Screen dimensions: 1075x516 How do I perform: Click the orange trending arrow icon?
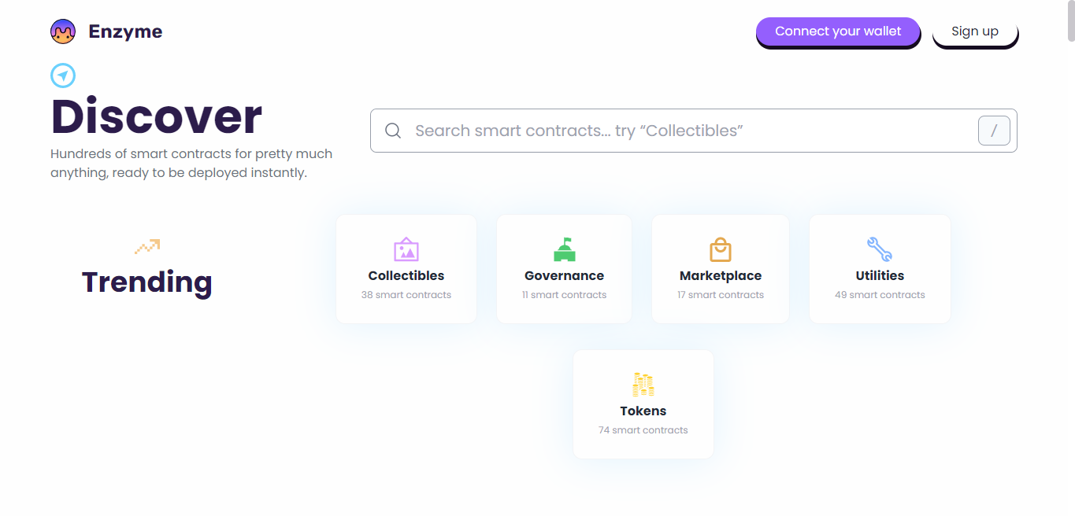147,247
